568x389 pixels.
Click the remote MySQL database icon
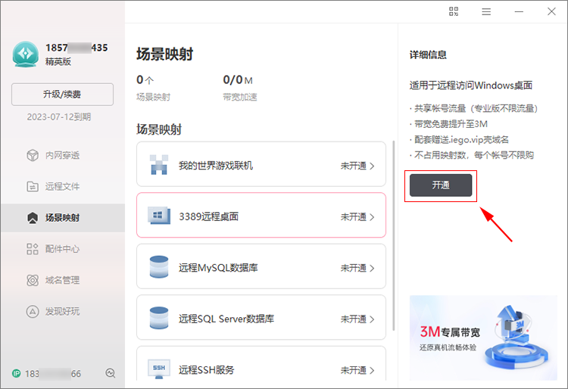(159, 268)
